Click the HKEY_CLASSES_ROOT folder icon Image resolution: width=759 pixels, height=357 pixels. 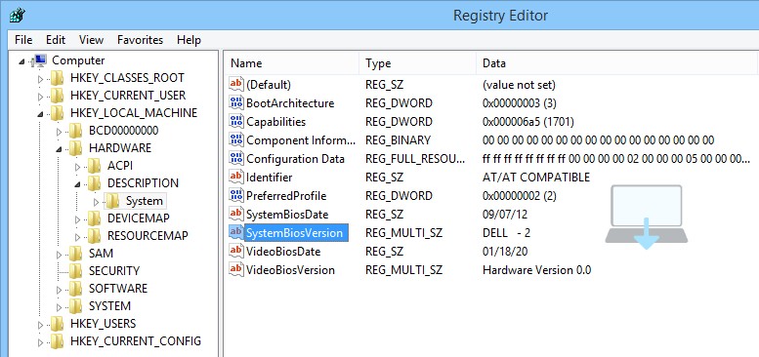click(x=57, y=78)
